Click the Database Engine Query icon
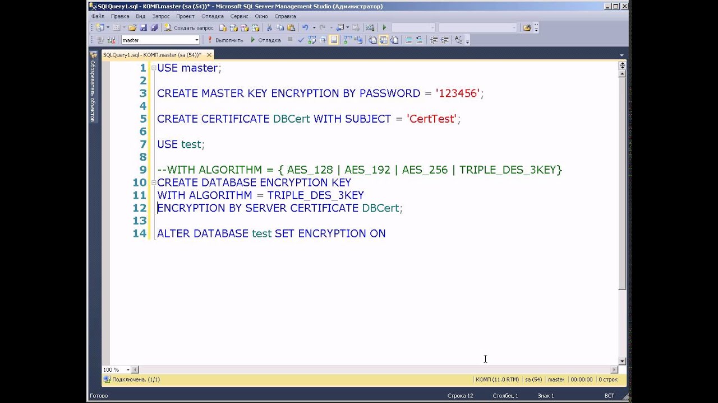 pyautogui.click(x=223, y=27)
